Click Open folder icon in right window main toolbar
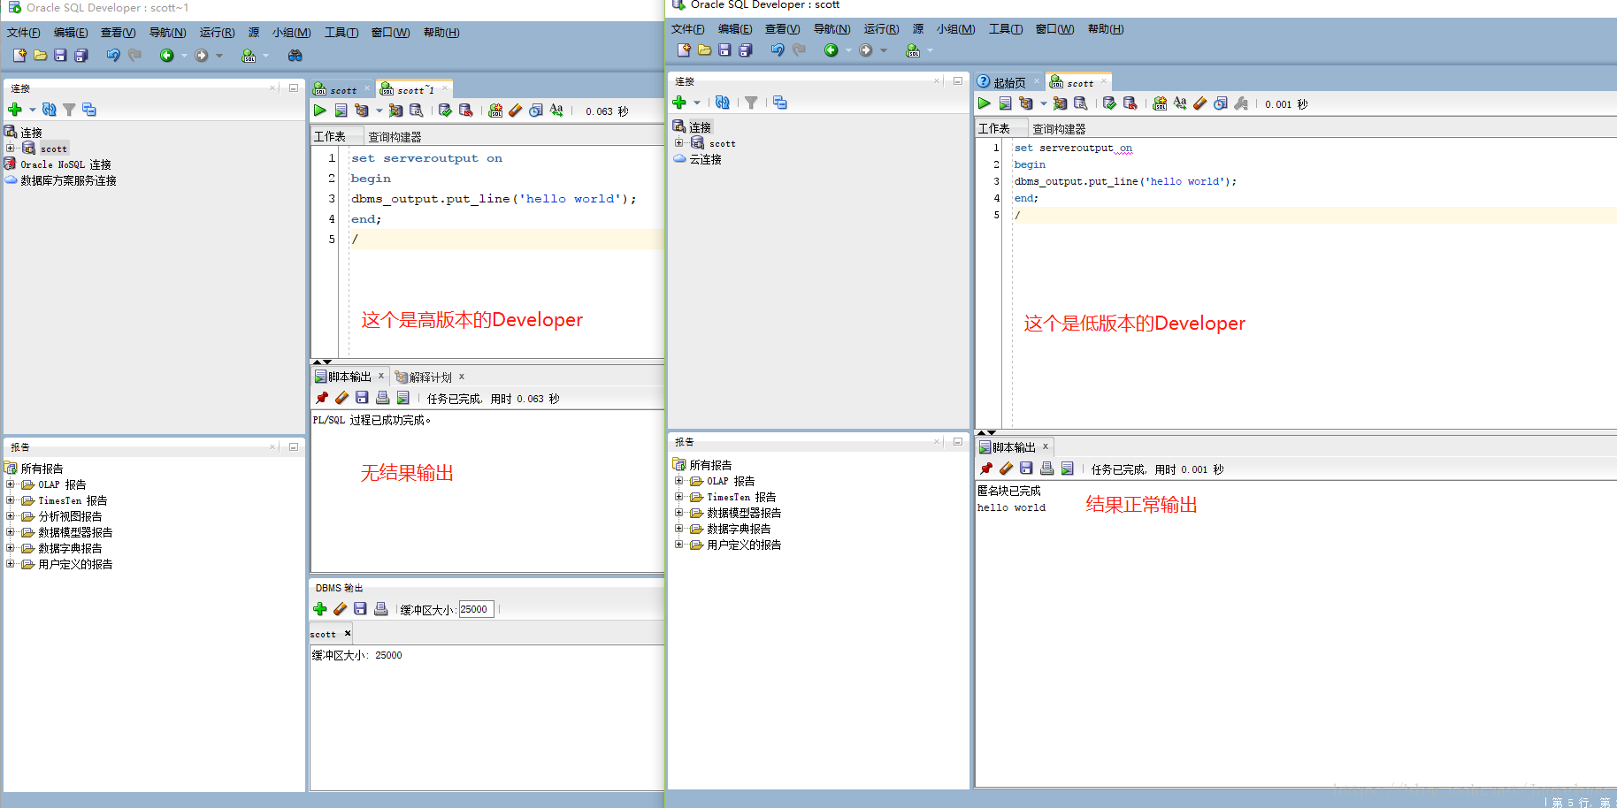 (x=704, y=50)
